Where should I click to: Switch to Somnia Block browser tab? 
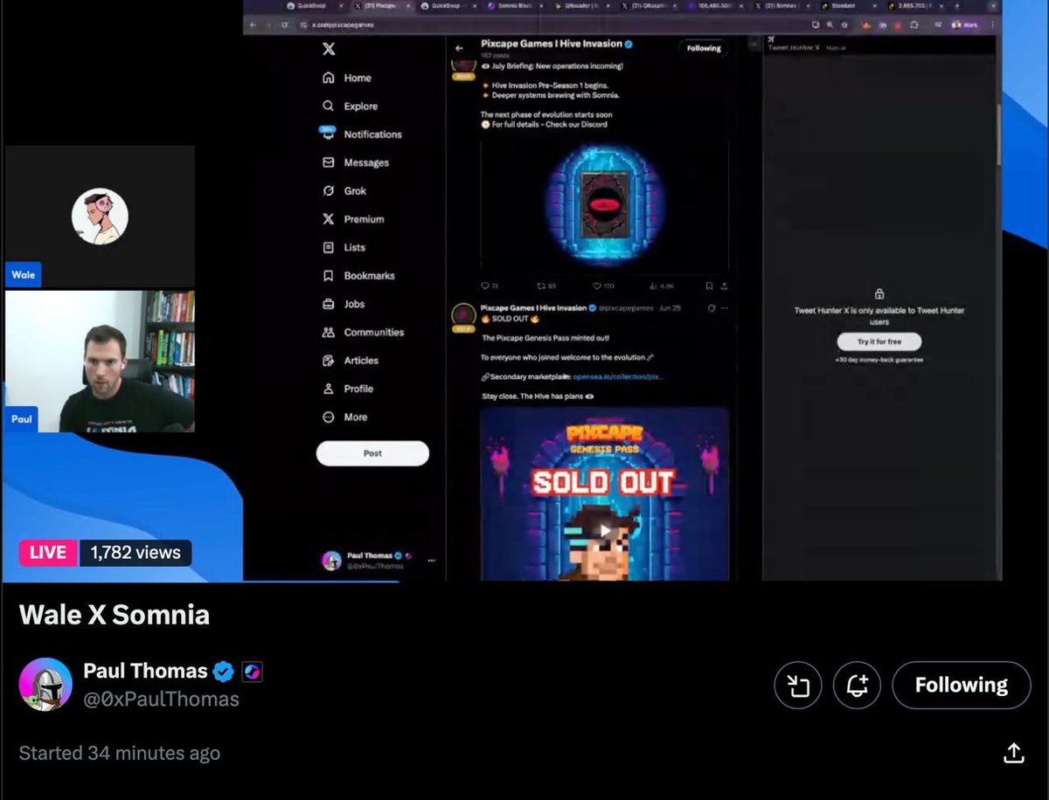pos(514,5)
